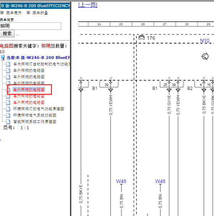Click red 电路图 in search result heading
This screenshot has height=216, width=214.
click(7, 46)
